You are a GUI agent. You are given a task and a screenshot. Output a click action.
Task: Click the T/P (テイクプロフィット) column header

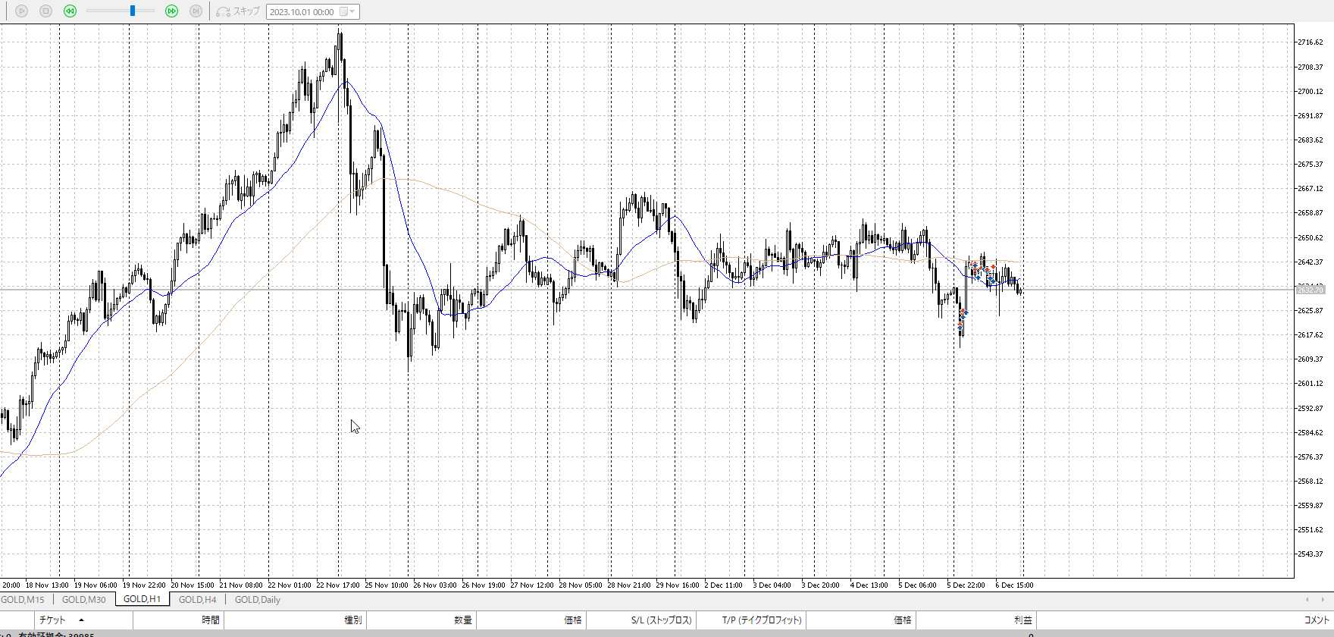(x=761, y=620)
